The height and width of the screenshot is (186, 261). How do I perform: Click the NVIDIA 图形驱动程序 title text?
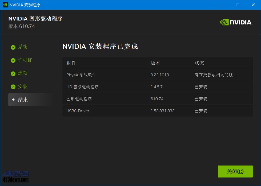[35, 19]
